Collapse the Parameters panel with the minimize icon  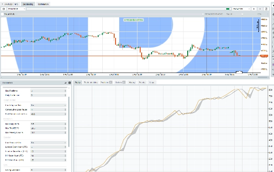tap(69, 83)
